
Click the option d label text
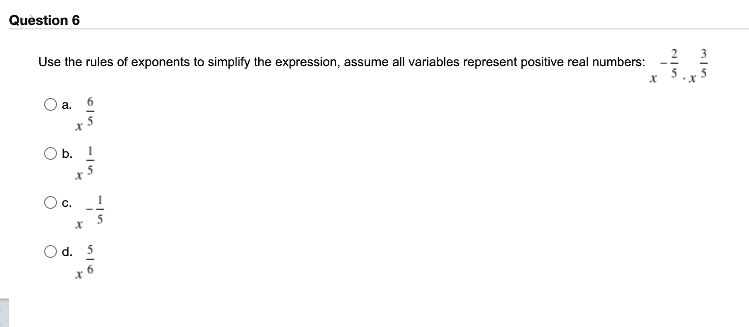pos(68,252)
